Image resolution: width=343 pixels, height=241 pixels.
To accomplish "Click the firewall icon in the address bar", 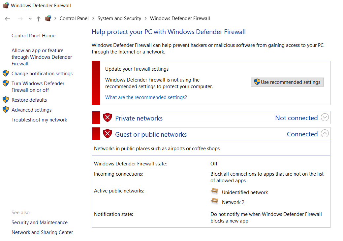I will (x=48, y=18).
